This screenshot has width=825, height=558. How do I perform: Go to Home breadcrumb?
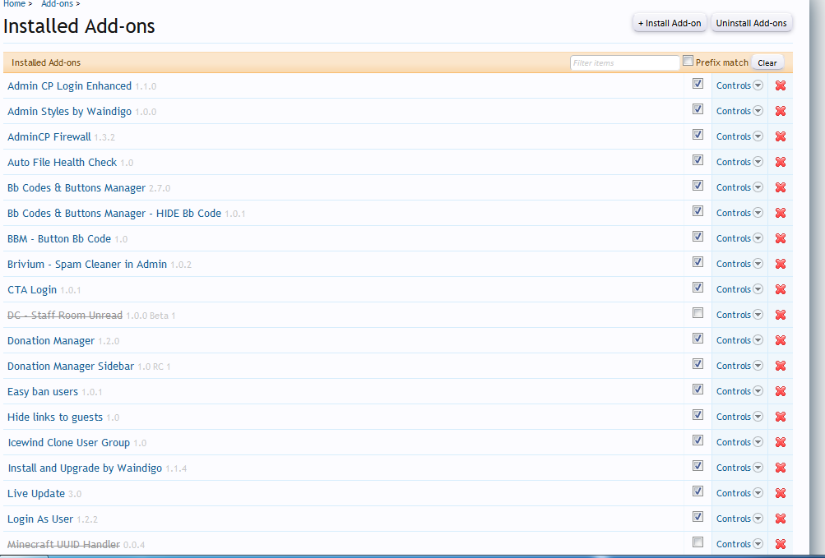(14, 4)
